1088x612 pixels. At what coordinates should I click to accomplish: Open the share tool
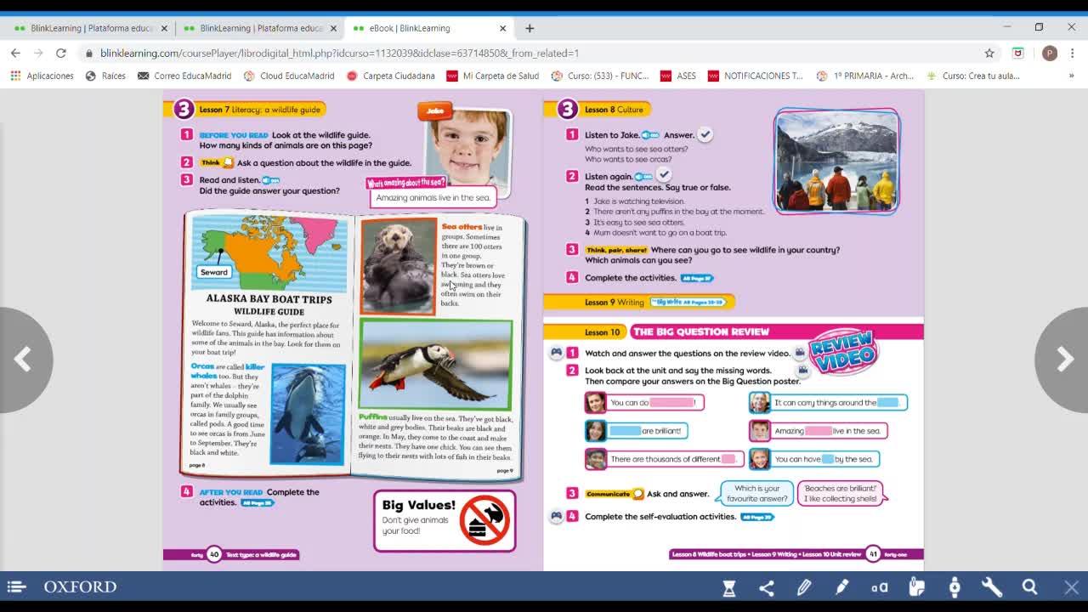coord(766,587)
